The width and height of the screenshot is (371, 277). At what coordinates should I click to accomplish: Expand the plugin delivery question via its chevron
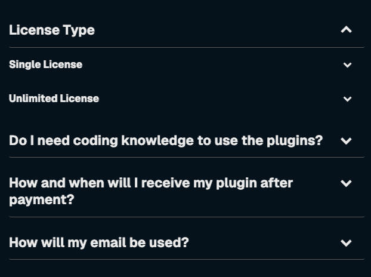click(x=346, y=183)
